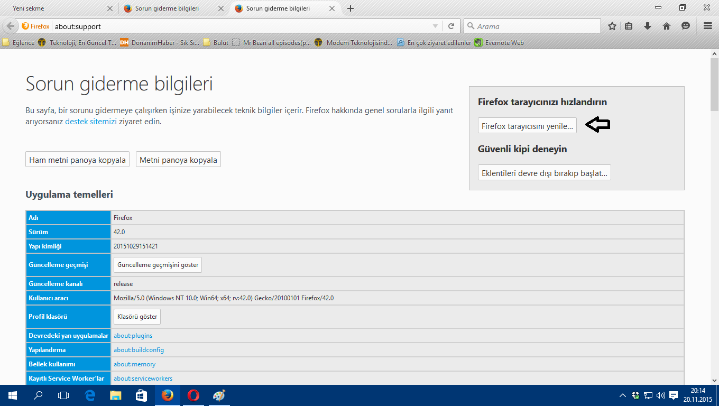Open the about:plugins link
This screenshot has height=406, width=719.
coord(133,336)
